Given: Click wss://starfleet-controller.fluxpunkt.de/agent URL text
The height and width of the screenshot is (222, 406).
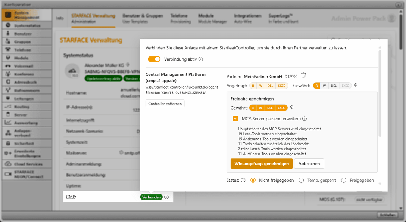Looking at the screenshot, I should [182, 87].
